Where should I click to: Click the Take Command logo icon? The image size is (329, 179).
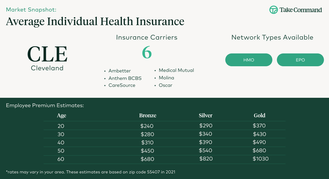[x=273, y=10]
